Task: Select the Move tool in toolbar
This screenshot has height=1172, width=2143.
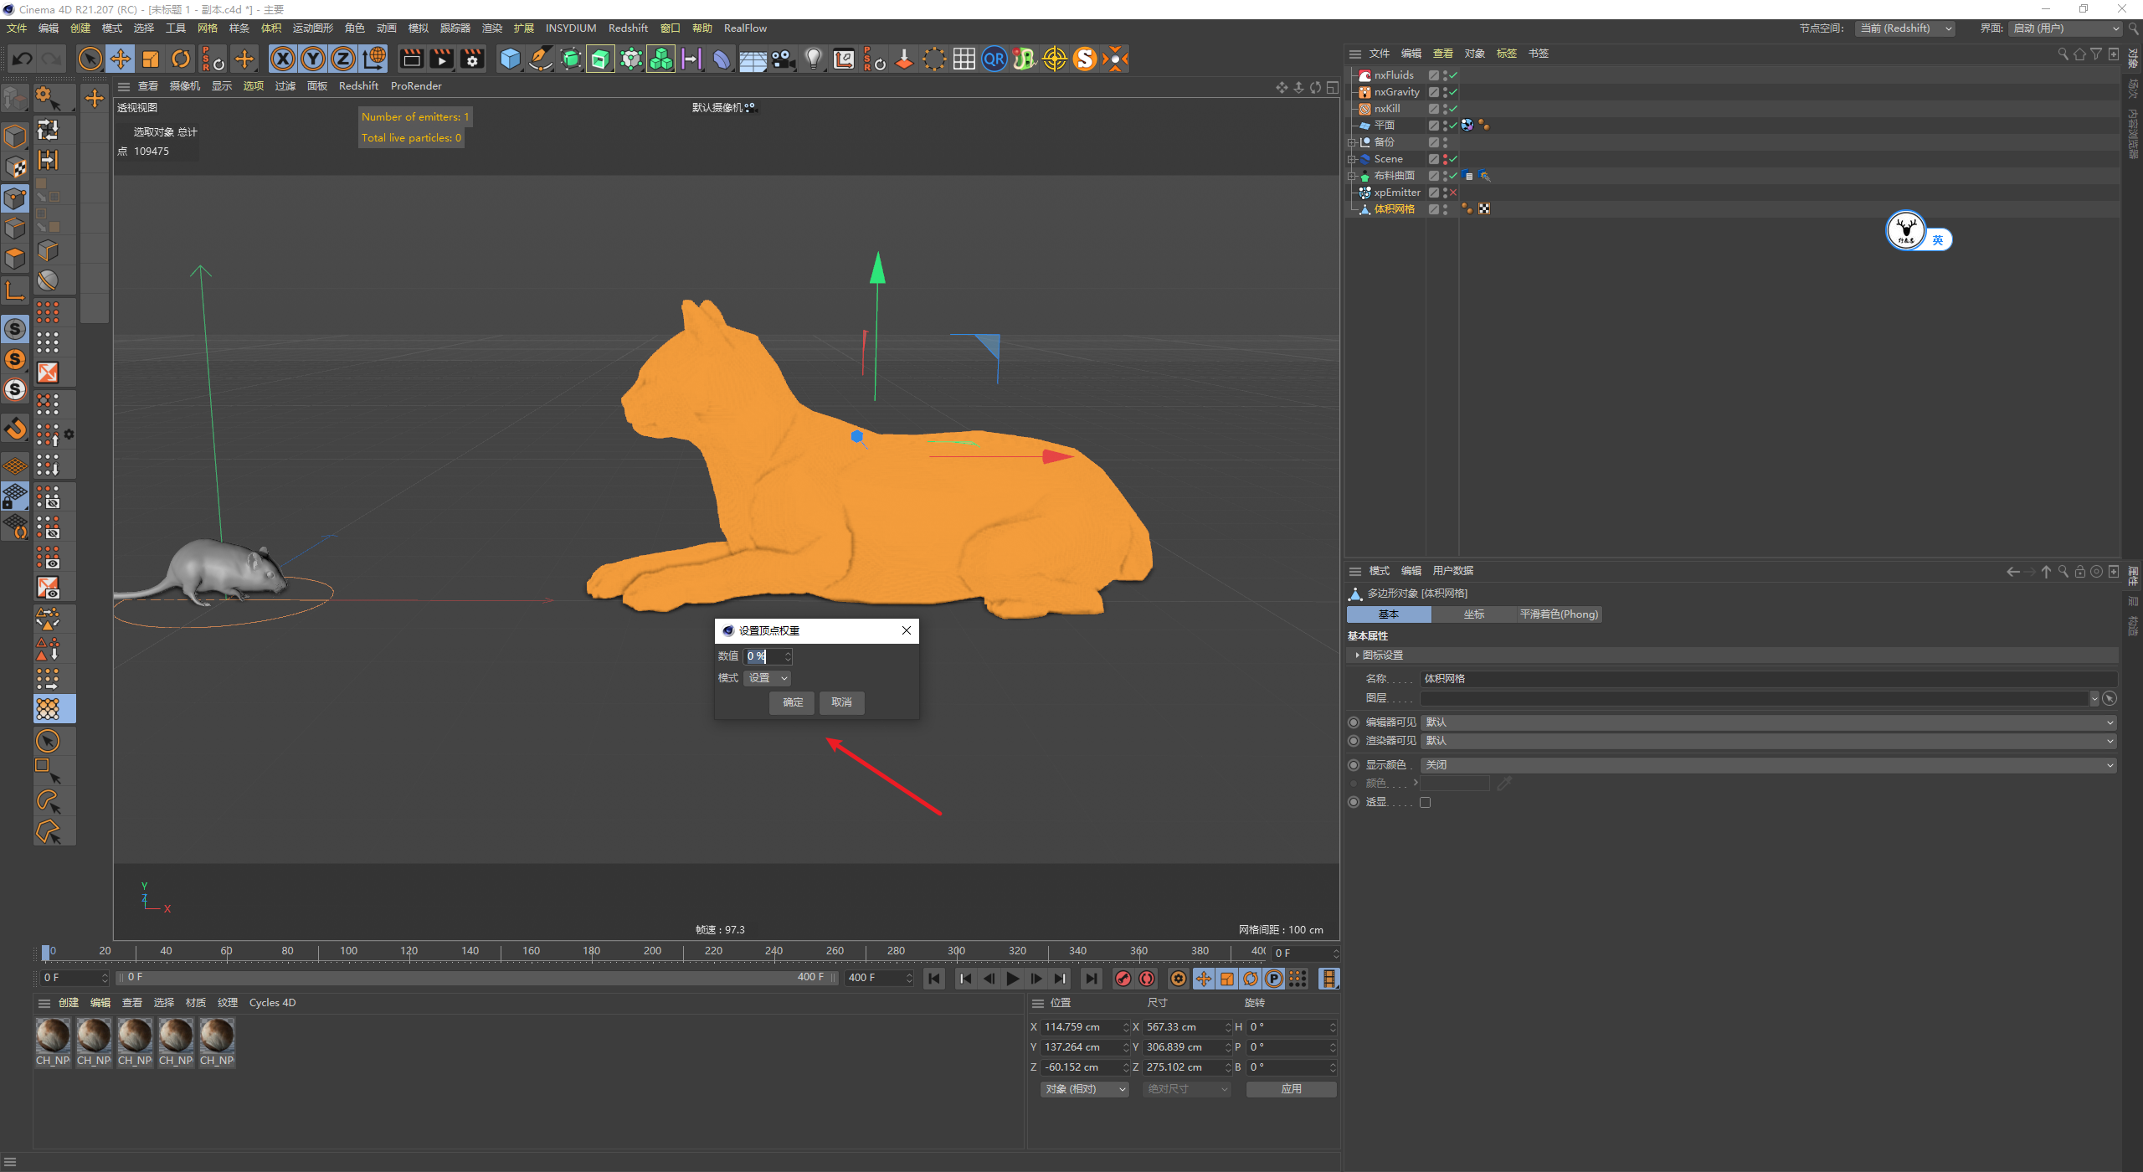Action: click(121, 59)
